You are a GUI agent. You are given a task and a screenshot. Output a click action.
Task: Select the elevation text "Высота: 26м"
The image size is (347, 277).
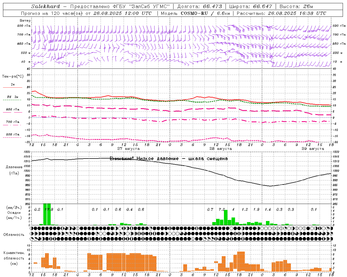296,6
